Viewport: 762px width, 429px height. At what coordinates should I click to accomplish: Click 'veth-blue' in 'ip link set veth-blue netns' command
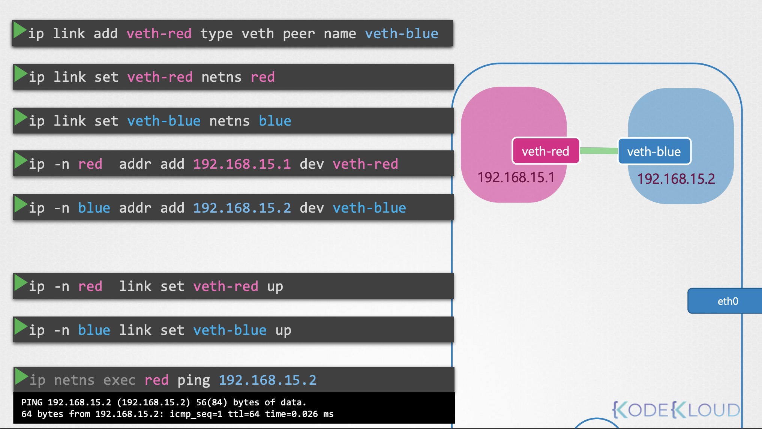click(164, 121)
